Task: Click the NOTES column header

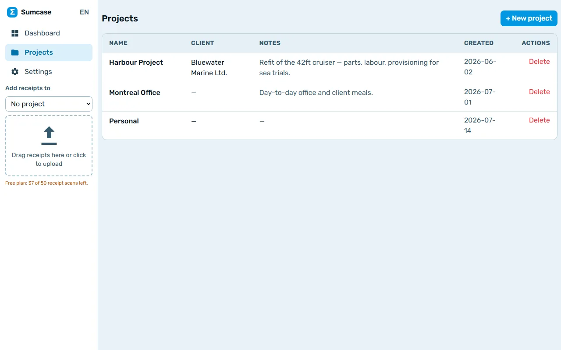Action: coord(270,43)
